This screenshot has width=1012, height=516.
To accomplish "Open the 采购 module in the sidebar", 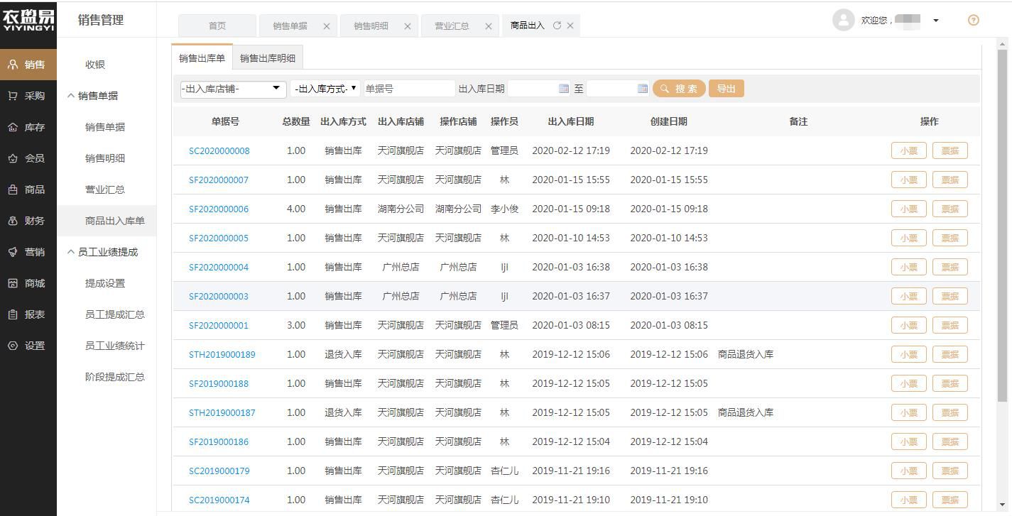I will pos(28,95).
